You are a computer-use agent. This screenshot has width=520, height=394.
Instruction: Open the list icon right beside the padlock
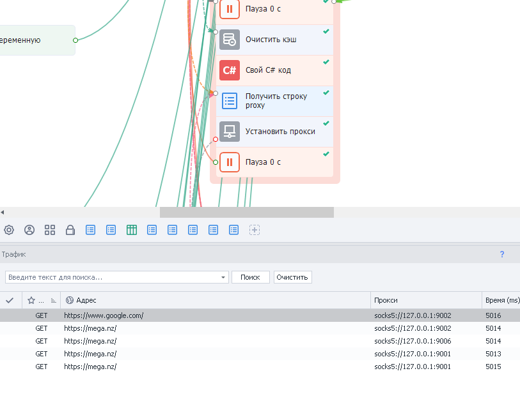(x=91, y=230)
